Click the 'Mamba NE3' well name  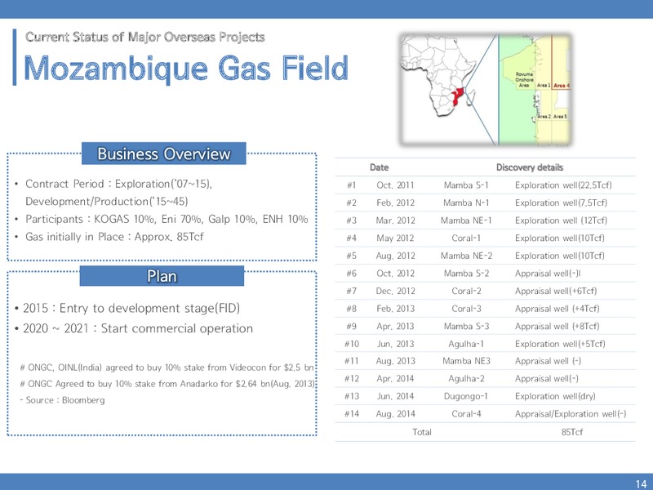pos(466,361)
